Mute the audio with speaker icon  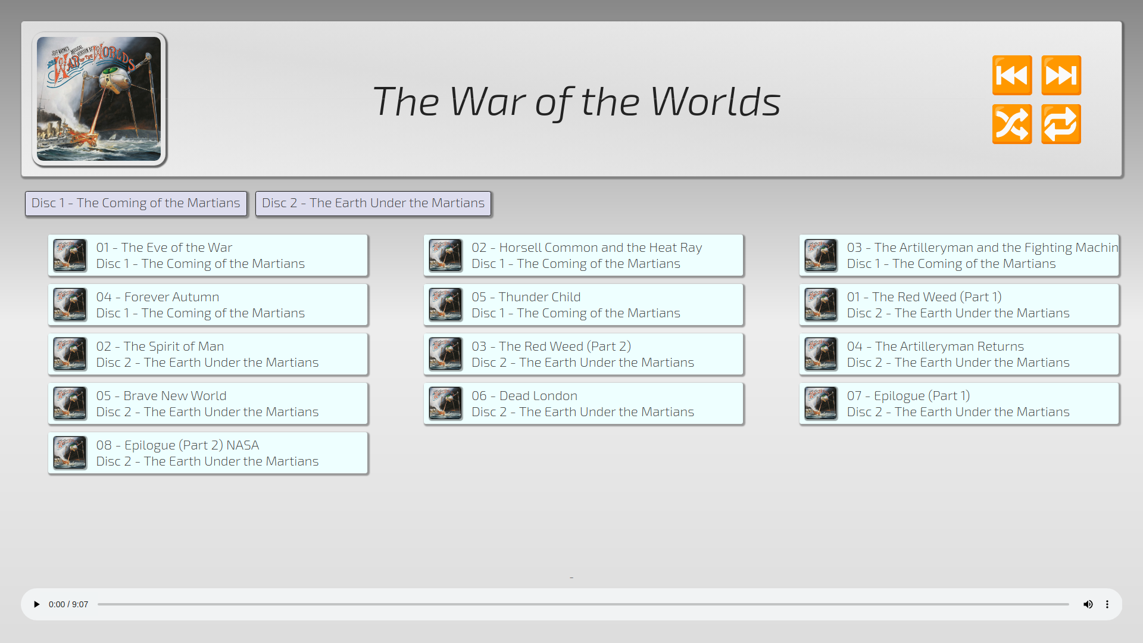tap(1088, 604)
